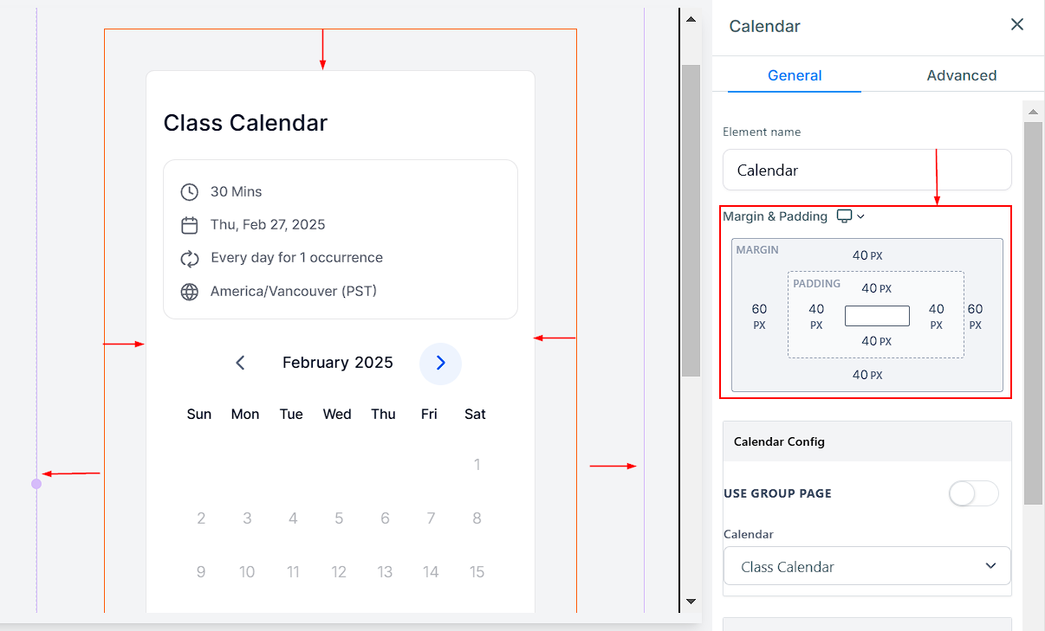The height and width of the screenshot is (631, 1045).
Task: Click the Element name input field
Action: click(867, 171)
